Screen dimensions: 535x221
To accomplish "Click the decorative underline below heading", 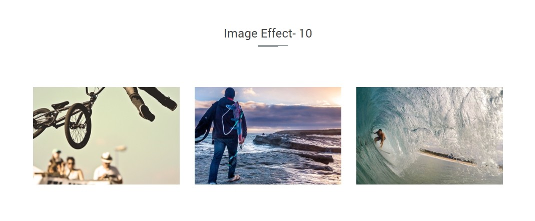I will tap(273, 45).
